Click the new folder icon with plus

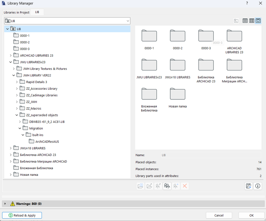click(140, 186)
